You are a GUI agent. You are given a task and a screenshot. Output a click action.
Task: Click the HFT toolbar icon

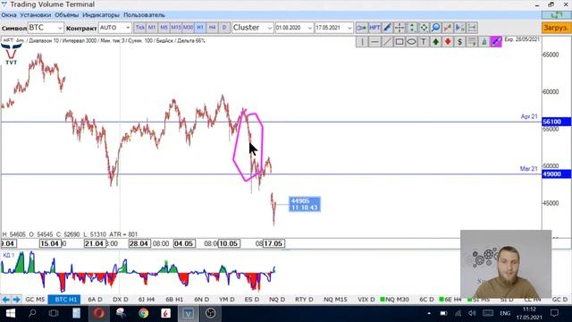(x=374, y=28)
